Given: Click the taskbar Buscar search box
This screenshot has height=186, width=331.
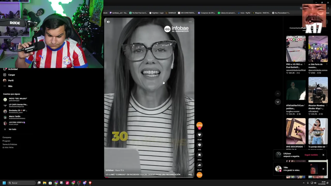Looking at the screenshot, I should coord(22,183).
